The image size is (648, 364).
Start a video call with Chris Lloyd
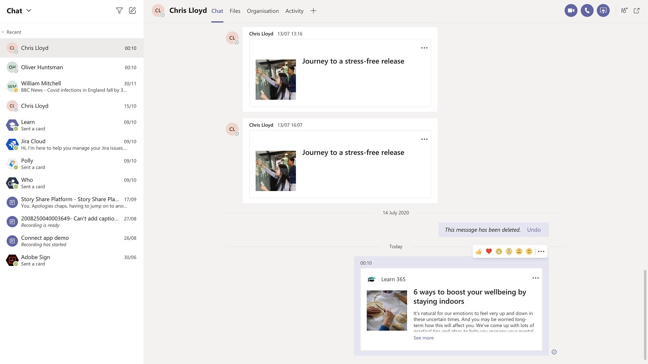571,10
